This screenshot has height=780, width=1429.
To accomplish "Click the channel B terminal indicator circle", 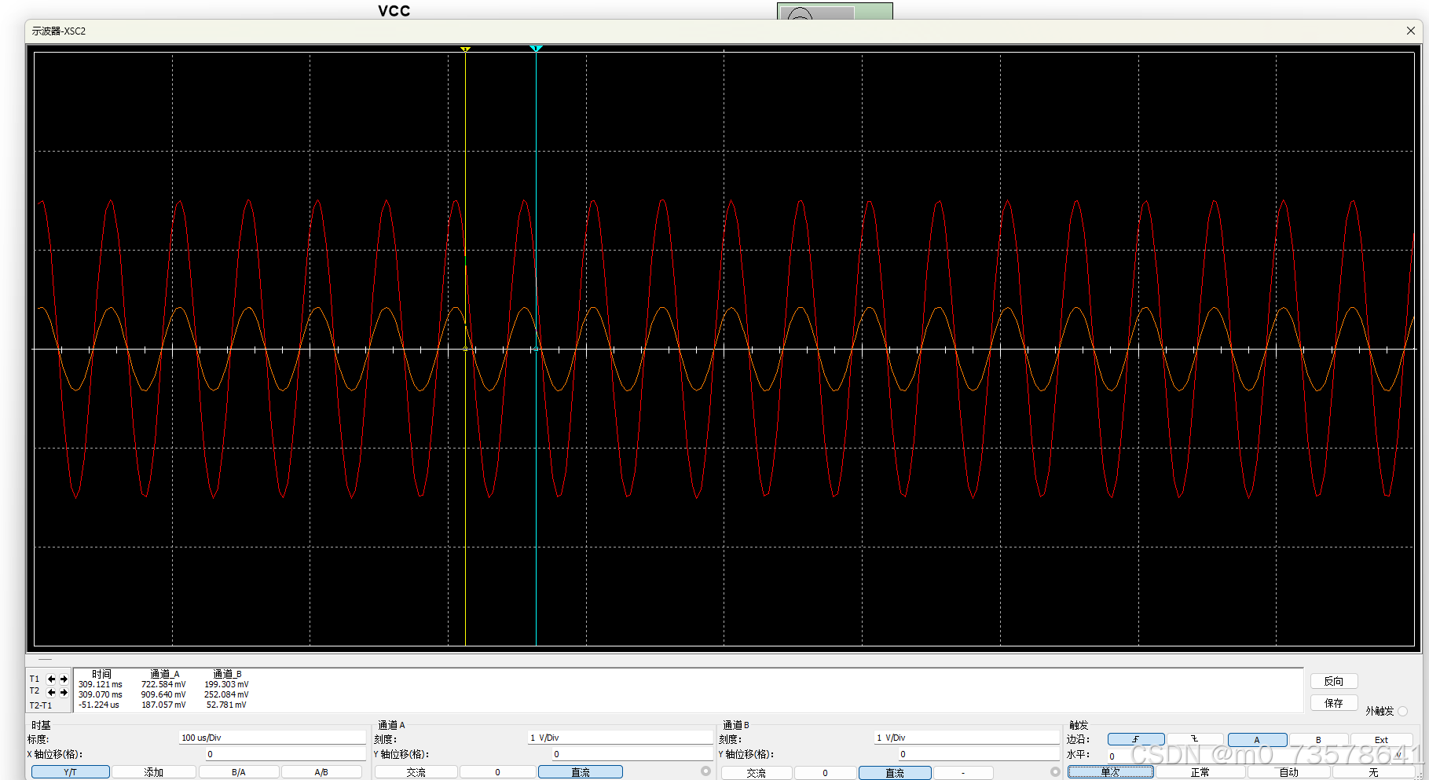I will coord(1055,771).
